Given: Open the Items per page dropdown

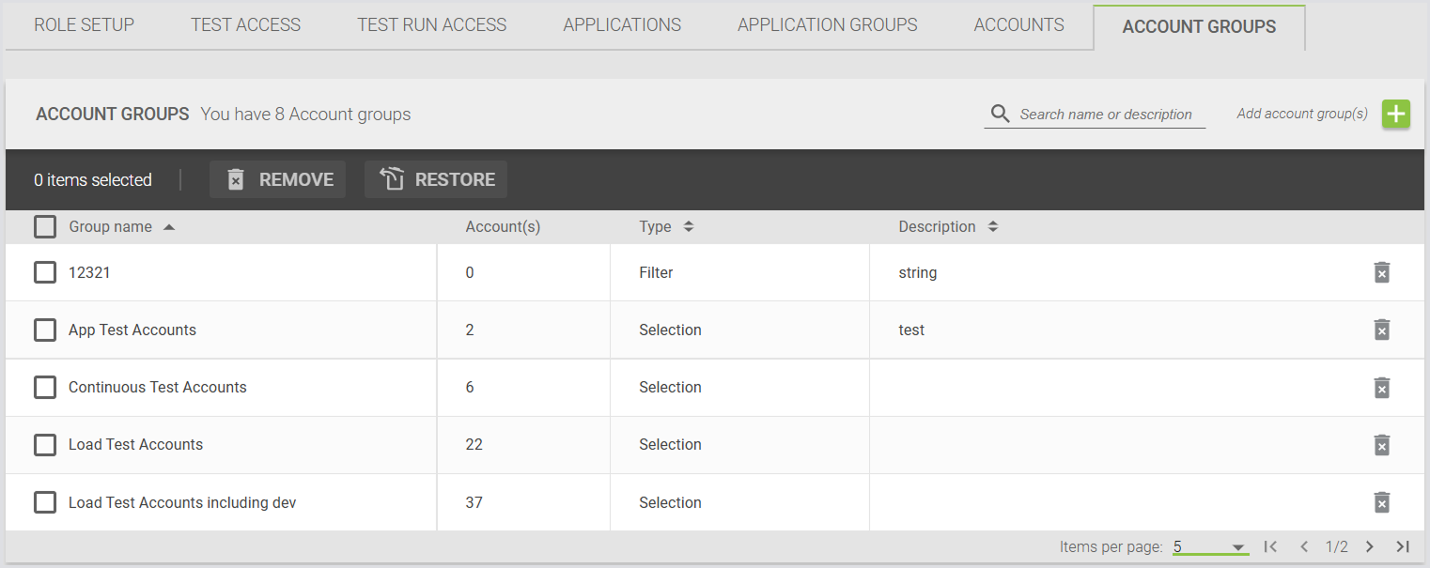Looking at the screenshot, I should [x=1209, y=546].
